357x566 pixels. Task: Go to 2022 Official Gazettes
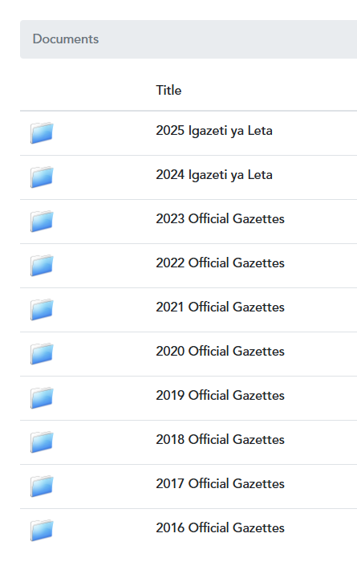(x=220, y=263)
